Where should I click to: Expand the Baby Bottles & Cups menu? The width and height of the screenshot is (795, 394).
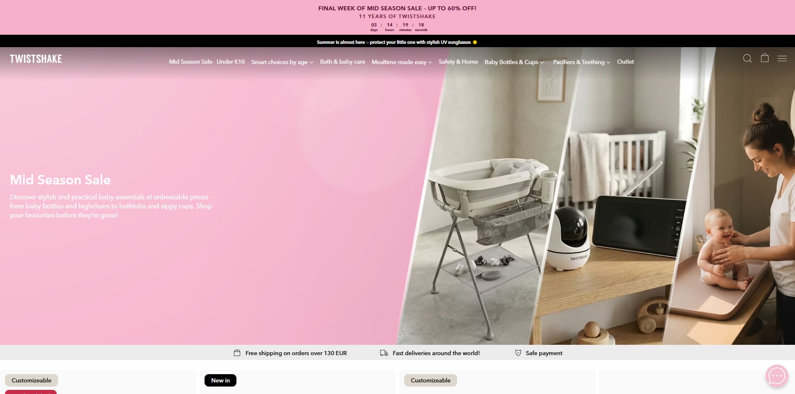514,62
